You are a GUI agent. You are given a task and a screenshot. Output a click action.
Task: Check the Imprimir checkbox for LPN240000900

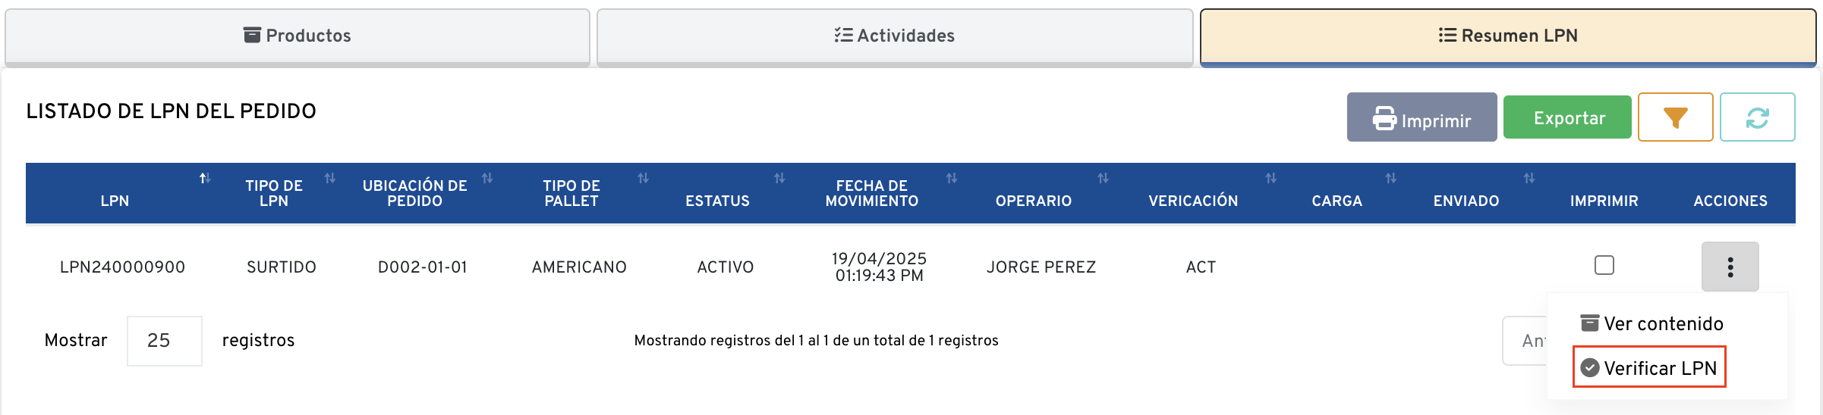1604,265
